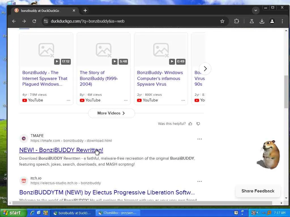This screenshot has width=290, height=217.
Task: Open options dots for itch.io result
Action: tap(200, 181)
